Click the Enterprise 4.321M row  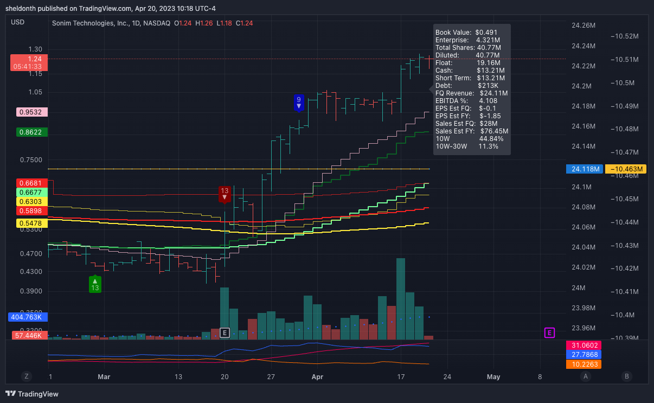[x=467, y=40]
